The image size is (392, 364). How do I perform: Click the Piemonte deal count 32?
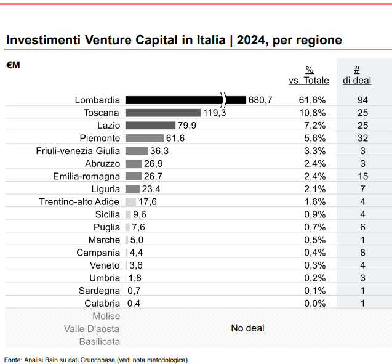(x=362, y=138)
